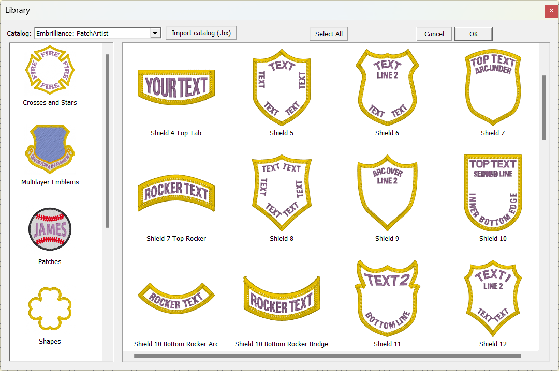Choose the Patches baseball category icon
The height and width of the screenshot is (371, 559).
(50, 229)
